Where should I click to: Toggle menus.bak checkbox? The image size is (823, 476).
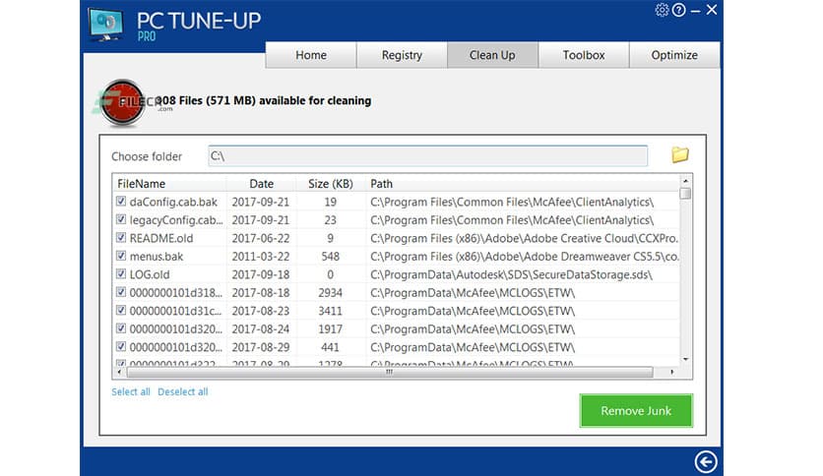pyautogui.click(x=121, y=256)
